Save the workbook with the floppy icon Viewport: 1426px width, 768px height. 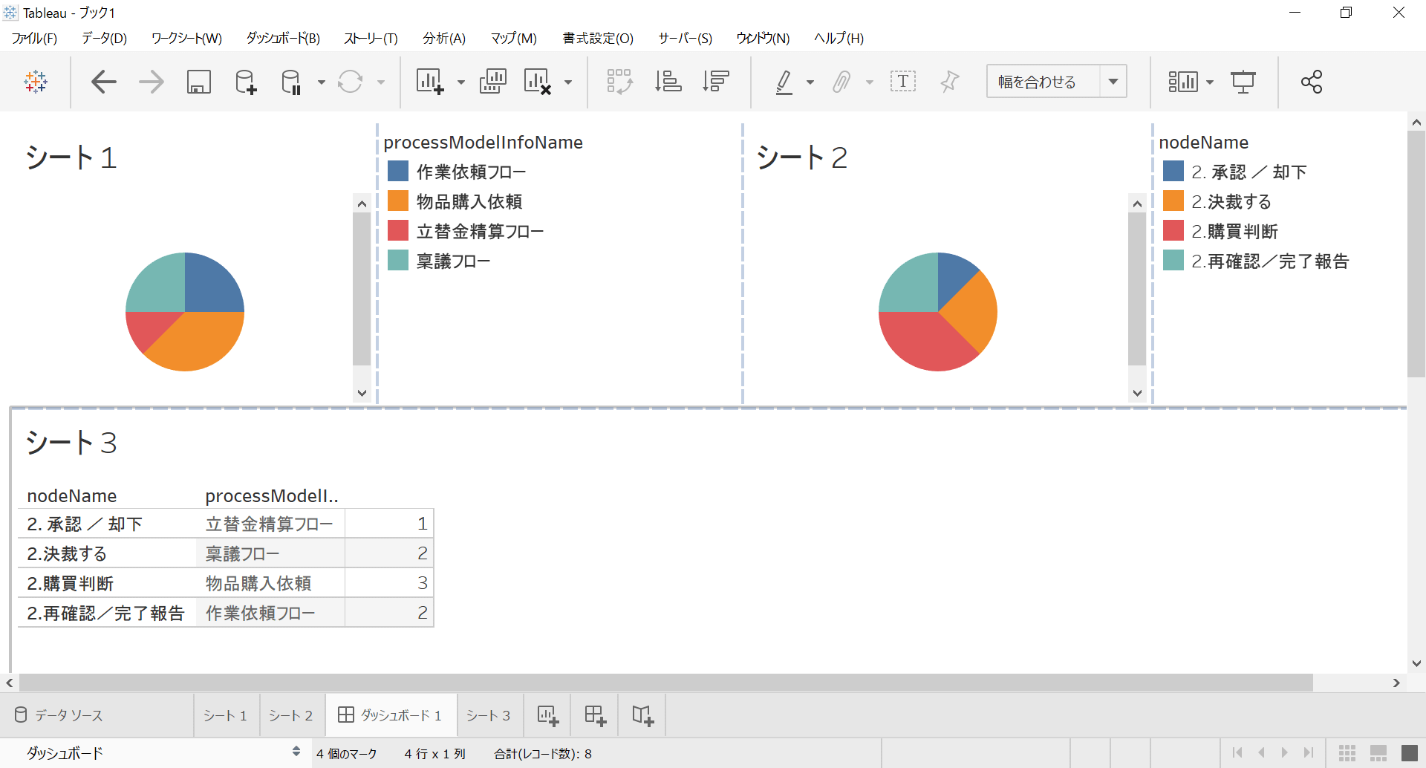coord(199,82)
